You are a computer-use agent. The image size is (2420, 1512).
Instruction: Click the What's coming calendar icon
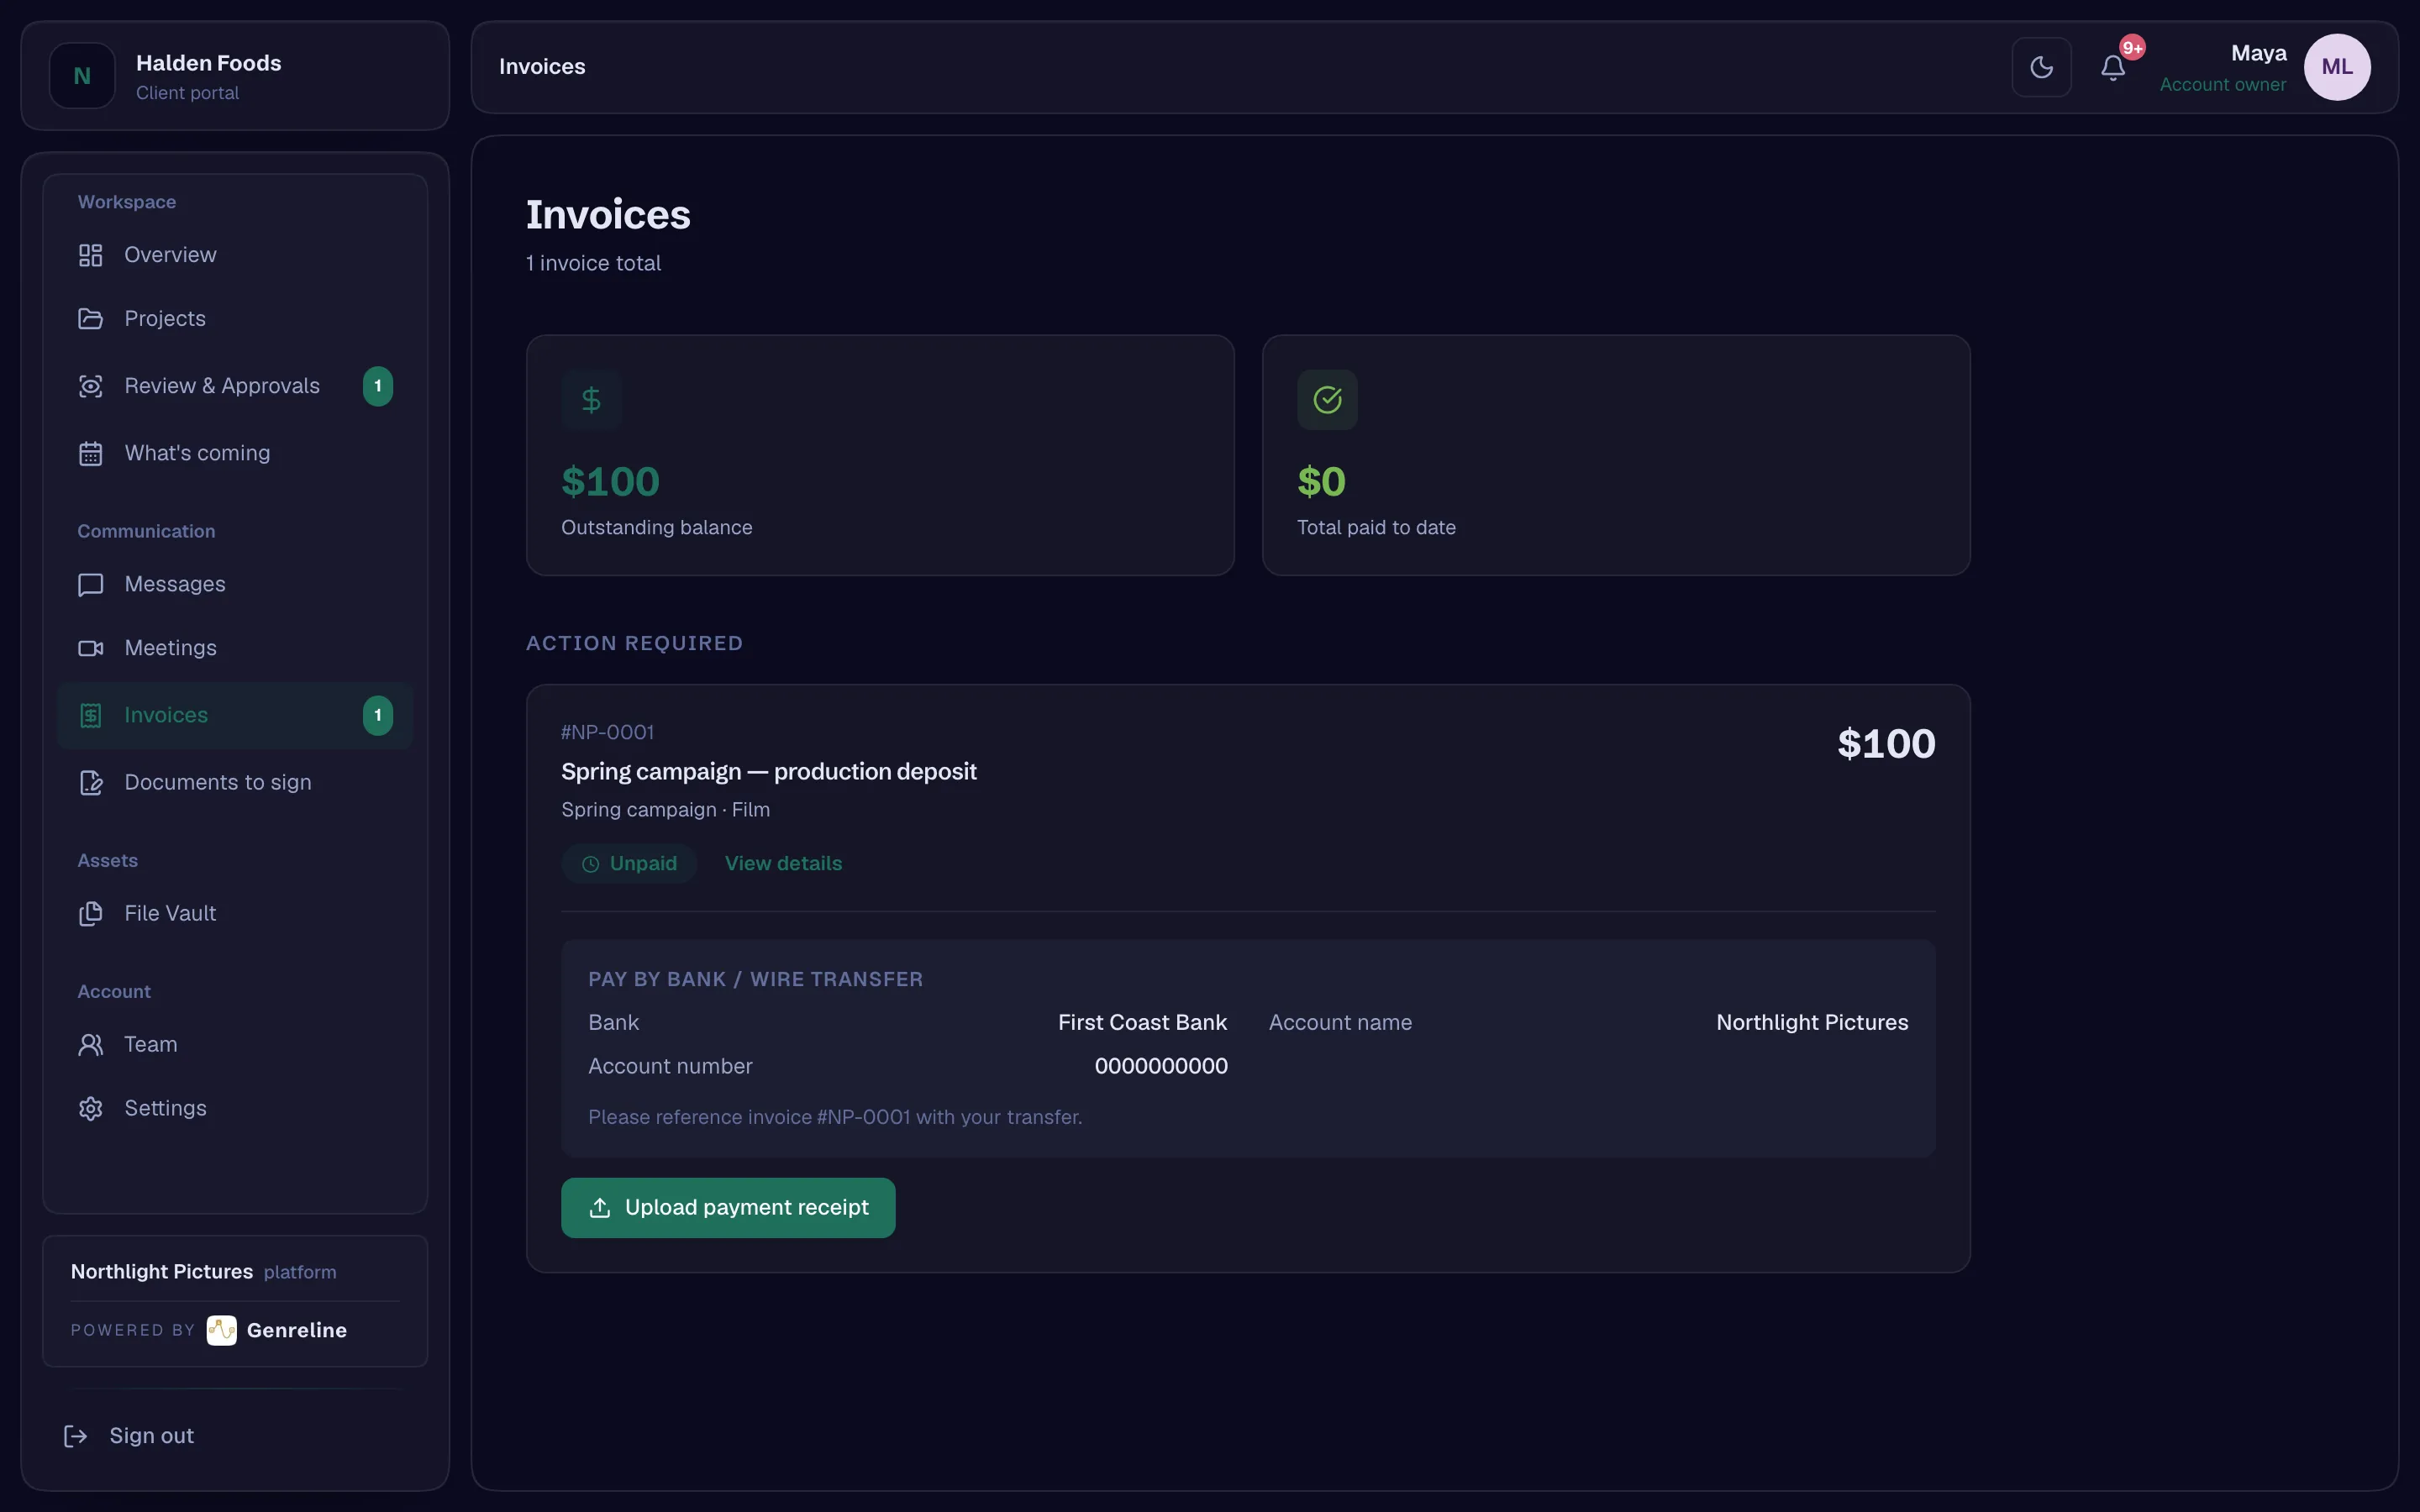[x=90, y=453]
